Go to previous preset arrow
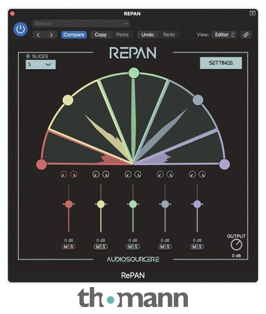This screenshot has height=314, width=266. click(39, 35)
